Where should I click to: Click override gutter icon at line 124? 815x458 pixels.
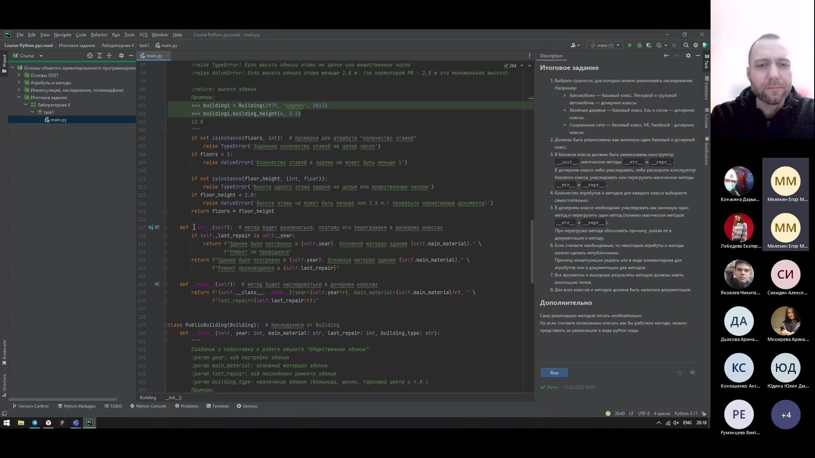[157, 285]
